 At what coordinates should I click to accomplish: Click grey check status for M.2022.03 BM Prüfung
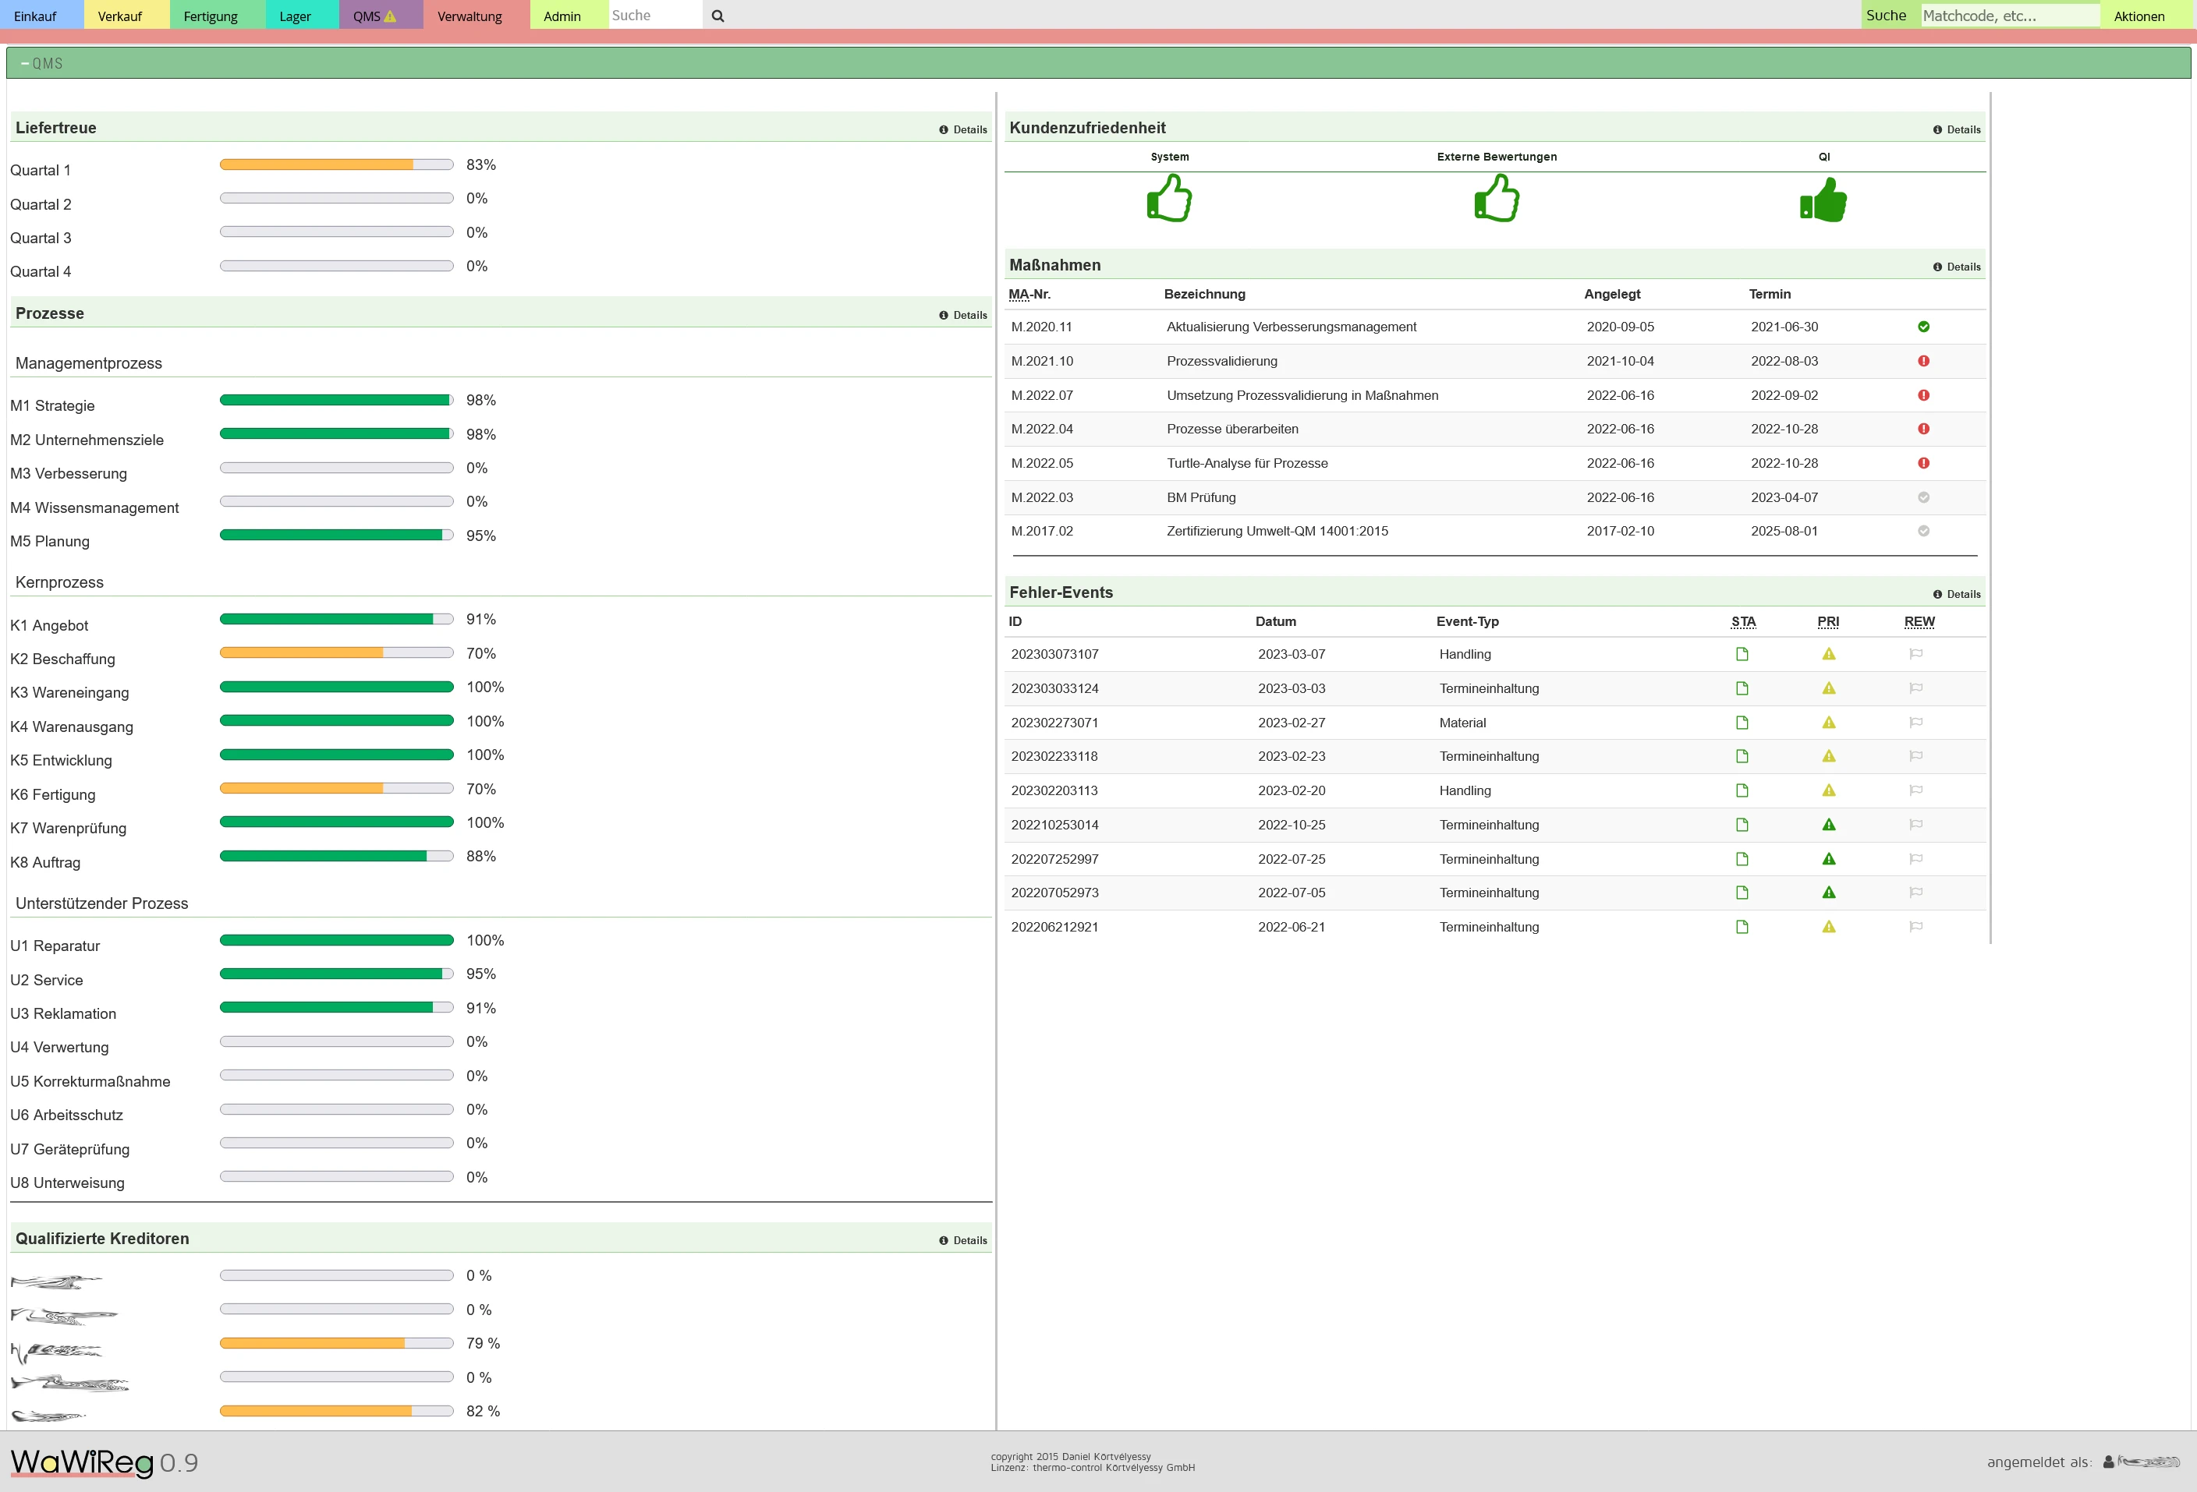pyautogui.click(x=1924, y=497)
